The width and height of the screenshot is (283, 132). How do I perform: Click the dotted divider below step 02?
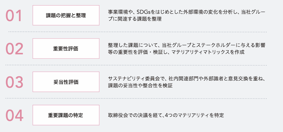pos(136,65)
